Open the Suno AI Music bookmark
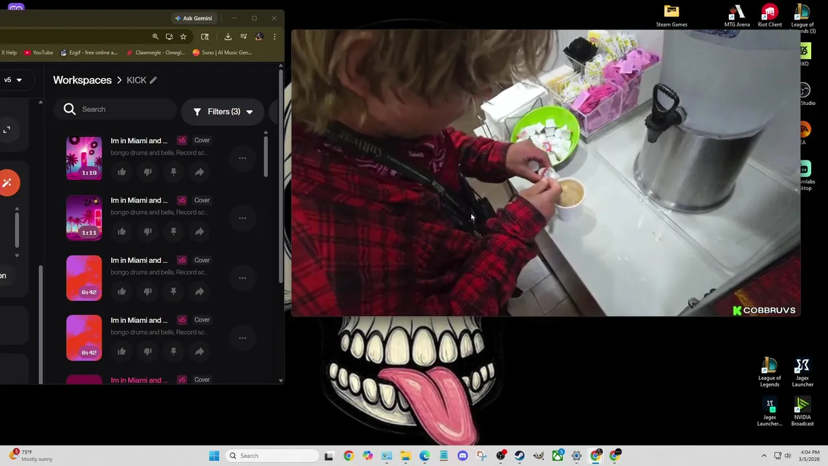This screenshot has height=466, width=828. 222,52
